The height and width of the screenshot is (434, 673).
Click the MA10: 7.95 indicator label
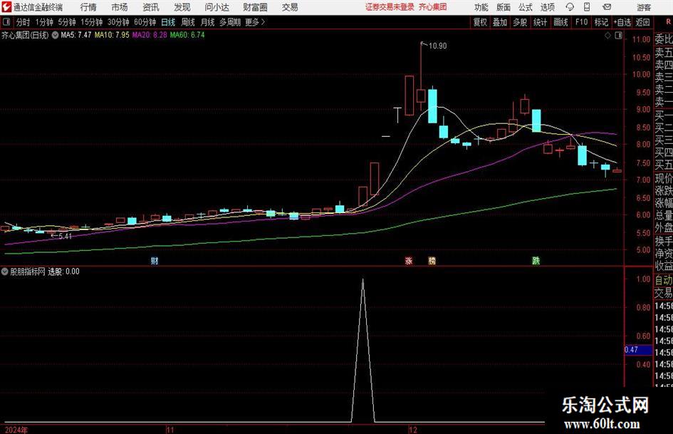point(112,35)
